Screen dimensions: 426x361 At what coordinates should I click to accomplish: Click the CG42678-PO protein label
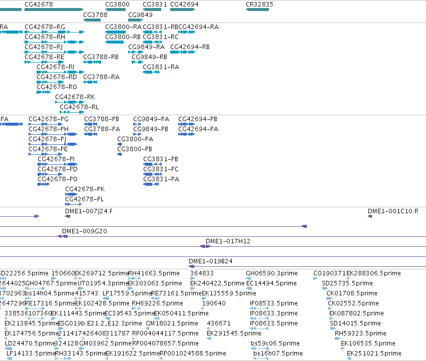click(58, 179)
